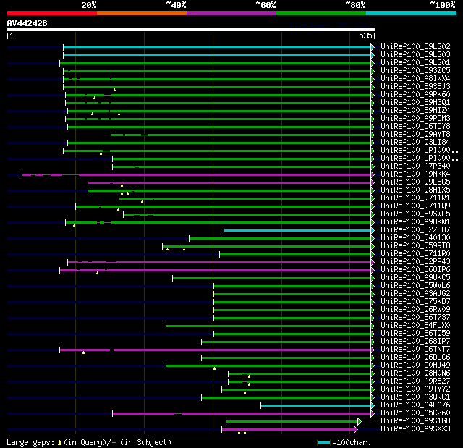Click the arrowhead ending the A9S1G8 alignment
This screenshot has height=448, width=463.
[360, 421]
